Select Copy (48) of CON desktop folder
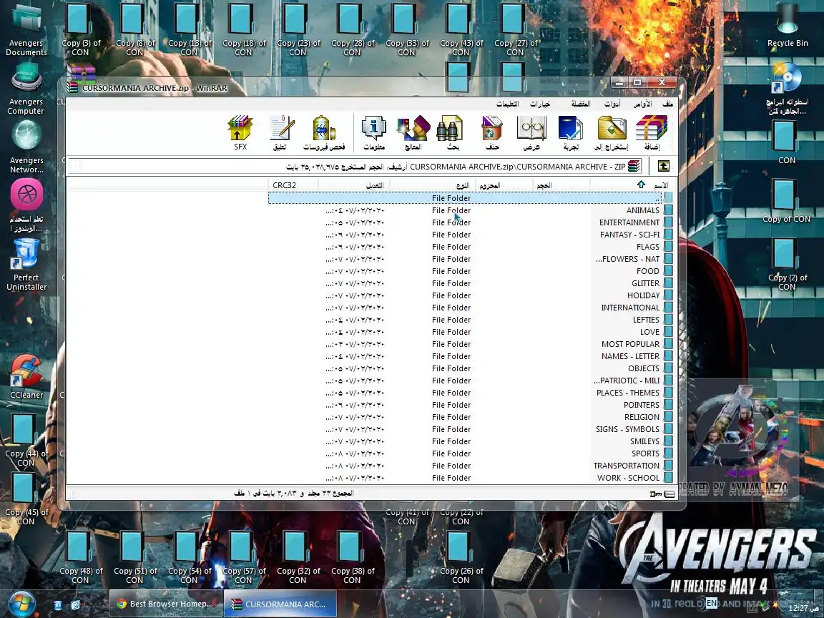Screen dimensions: 824x618 [80, 557]
